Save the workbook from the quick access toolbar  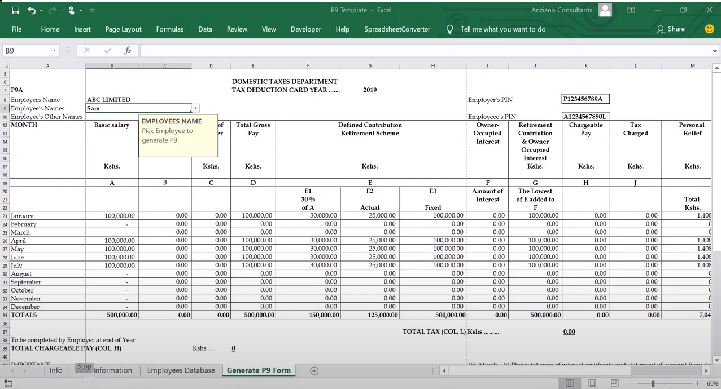(15, 10)
